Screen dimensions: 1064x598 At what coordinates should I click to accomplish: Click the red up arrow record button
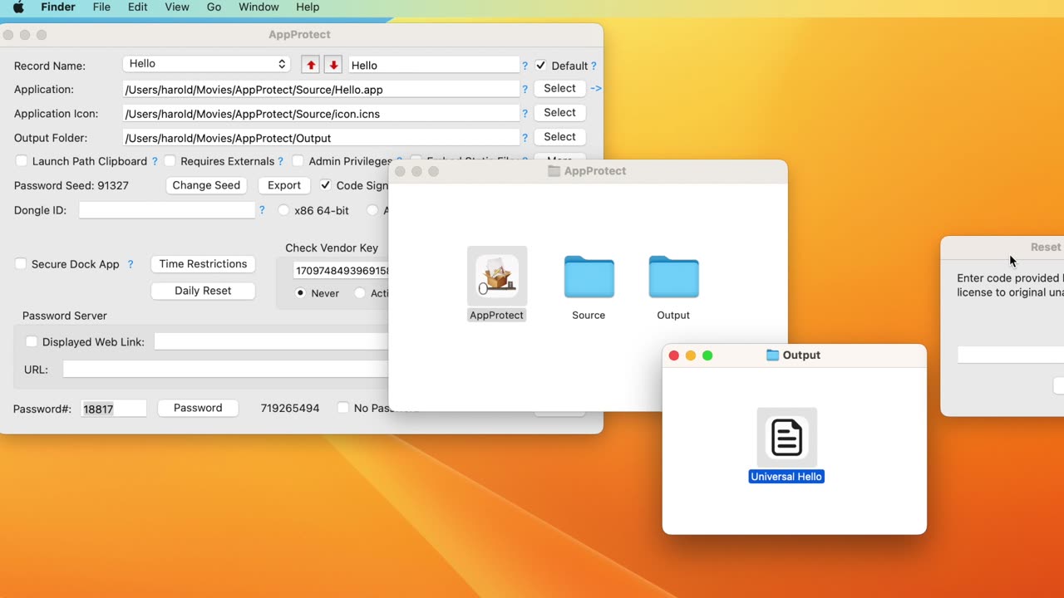pyautogui.click(x=311, y=65)
